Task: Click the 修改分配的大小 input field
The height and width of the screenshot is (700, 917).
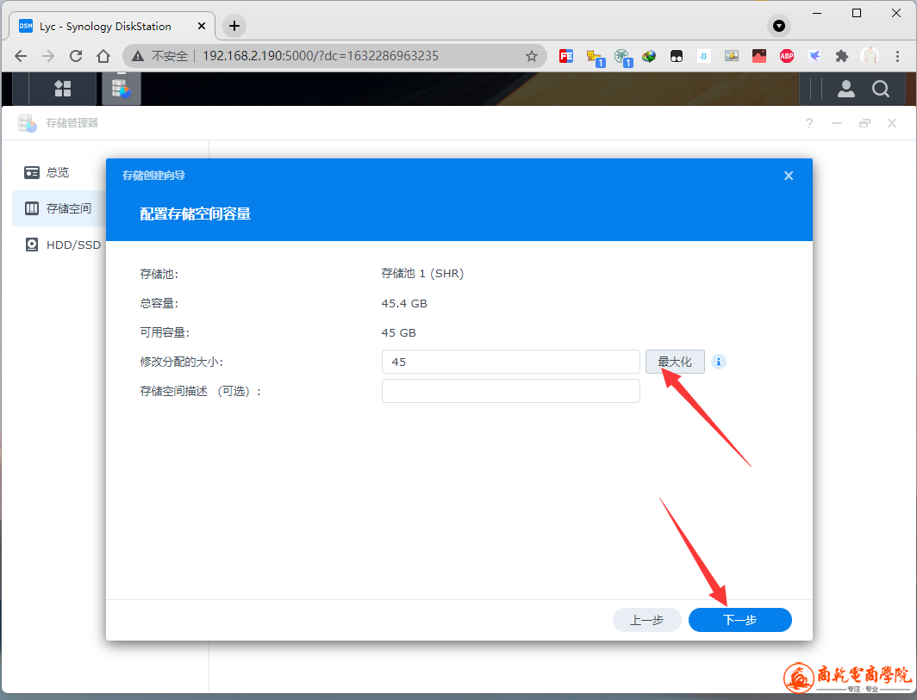Action: 510,362
